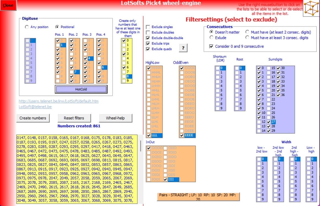Image resolution: width=320 pixels, height=206 pixels.
Task: Open the question mark help button
Action: 183,48
